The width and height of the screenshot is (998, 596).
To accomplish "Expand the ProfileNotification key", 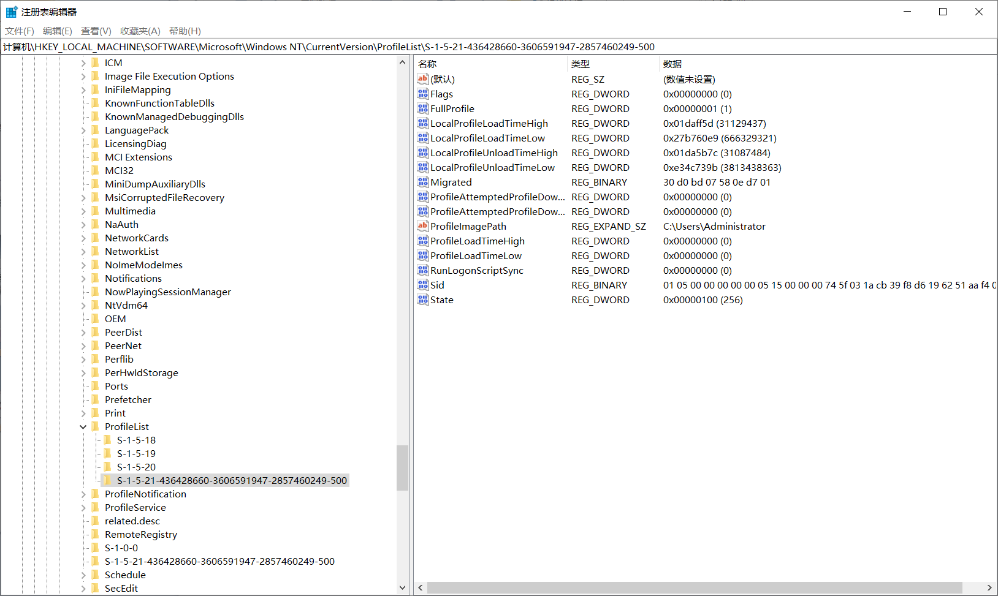I will (x=83, y=494).
